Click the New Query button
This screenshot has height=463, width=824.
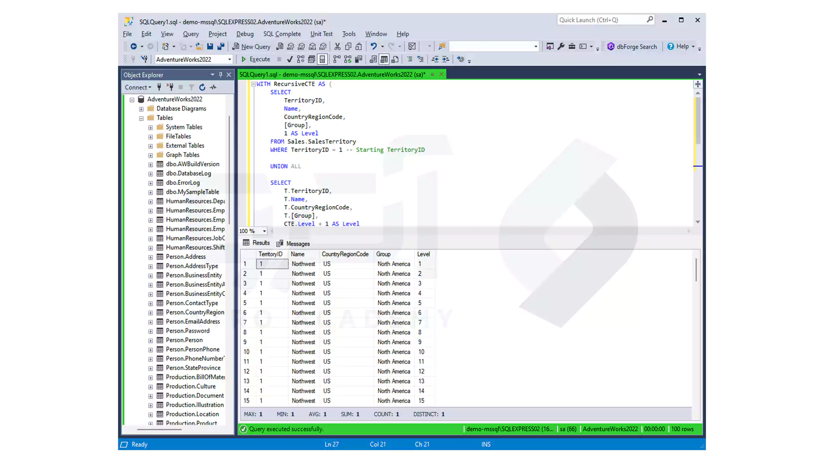[x=251, y=46]
